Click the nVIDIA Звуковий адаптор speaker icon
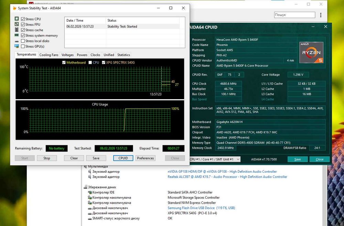Screen dimensions: 344x226 pyautogui.click(x=89, y=171)
